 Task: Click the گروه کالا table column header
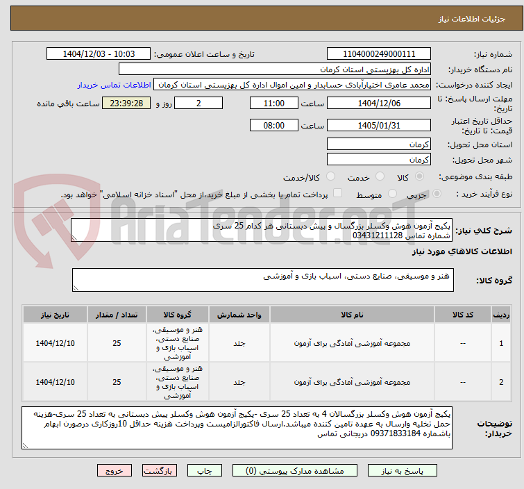click(x=178, y=315)
